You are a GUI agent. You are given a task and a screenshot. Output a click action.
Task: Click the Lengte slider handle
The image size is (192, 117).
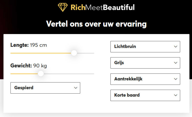coord(74,53)
